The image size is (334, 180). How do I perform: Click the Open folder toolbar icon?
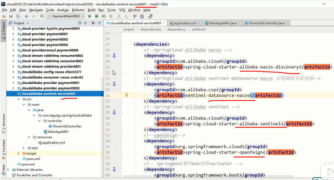click(4, 16)
